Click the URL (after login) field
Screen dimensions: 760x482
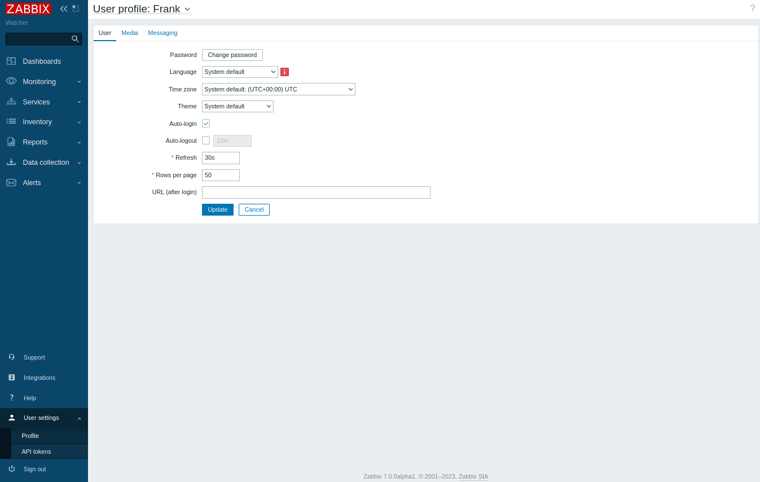click(316, 192)
